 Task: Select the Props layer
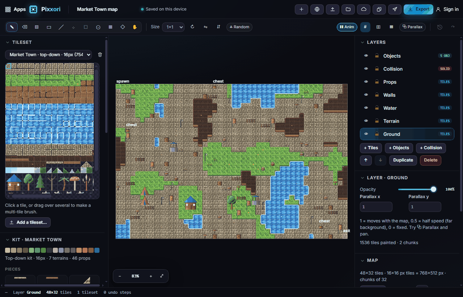coord(407,82)
